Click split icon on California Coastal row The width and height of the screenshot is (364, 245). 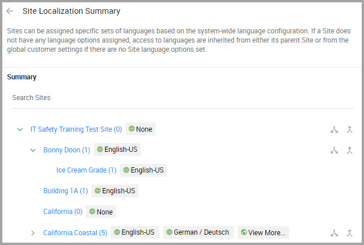tap(334, 233)
